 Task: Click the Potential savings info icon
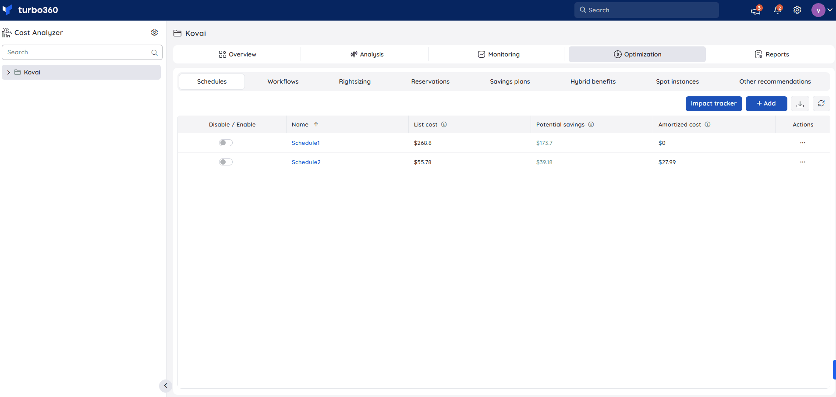[591, 124]
